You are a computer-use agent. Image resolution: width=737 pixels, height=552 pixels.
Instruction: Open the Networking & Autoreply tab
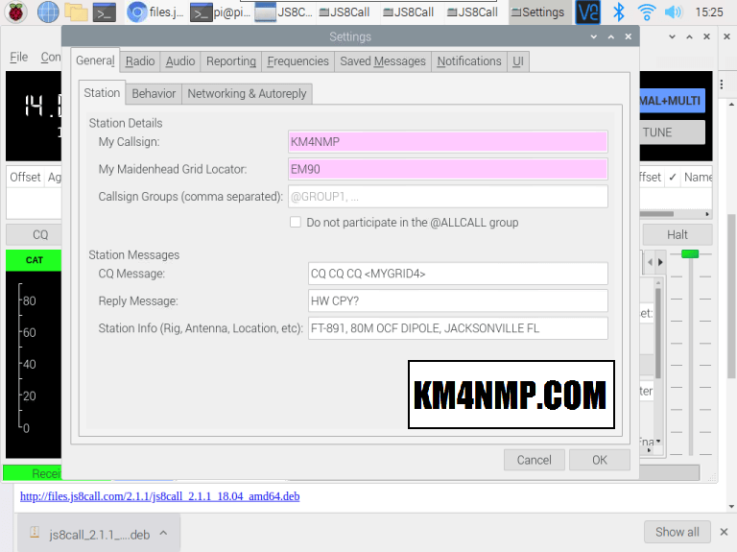247,94
